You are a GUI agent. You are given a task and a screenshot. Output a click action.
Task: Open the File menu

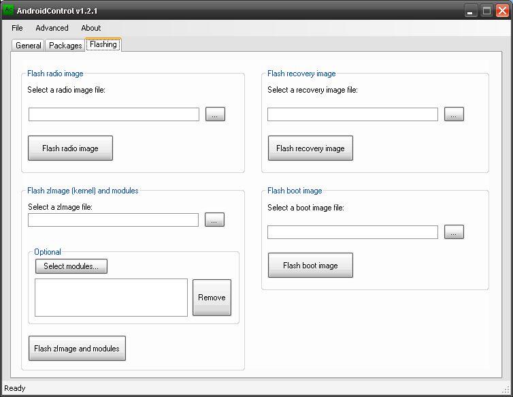pyautogui.click(x=17, y=28)
